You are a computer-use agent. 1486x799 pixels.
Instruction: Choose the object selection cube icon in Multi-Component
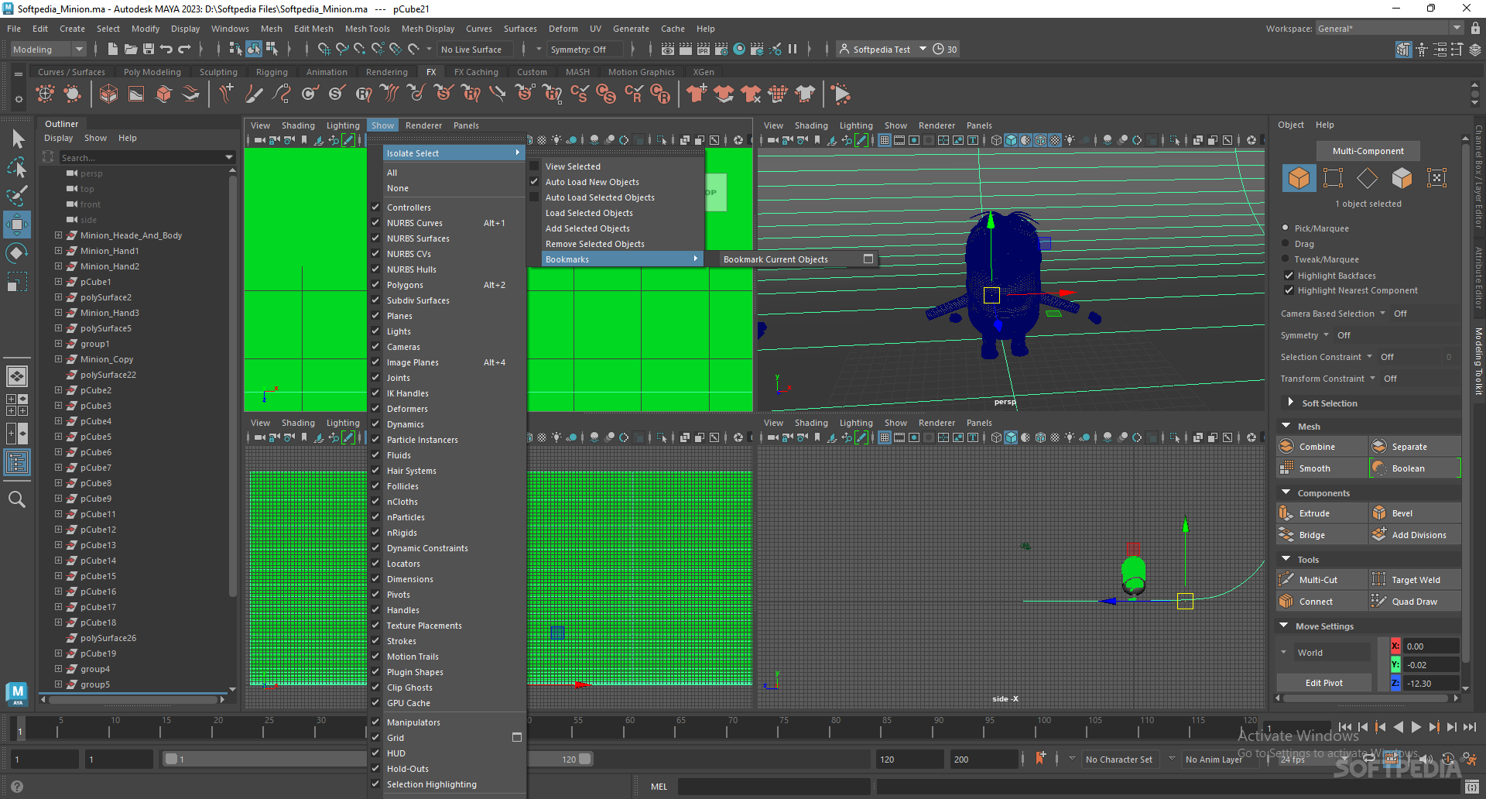tap(1299, 178)
